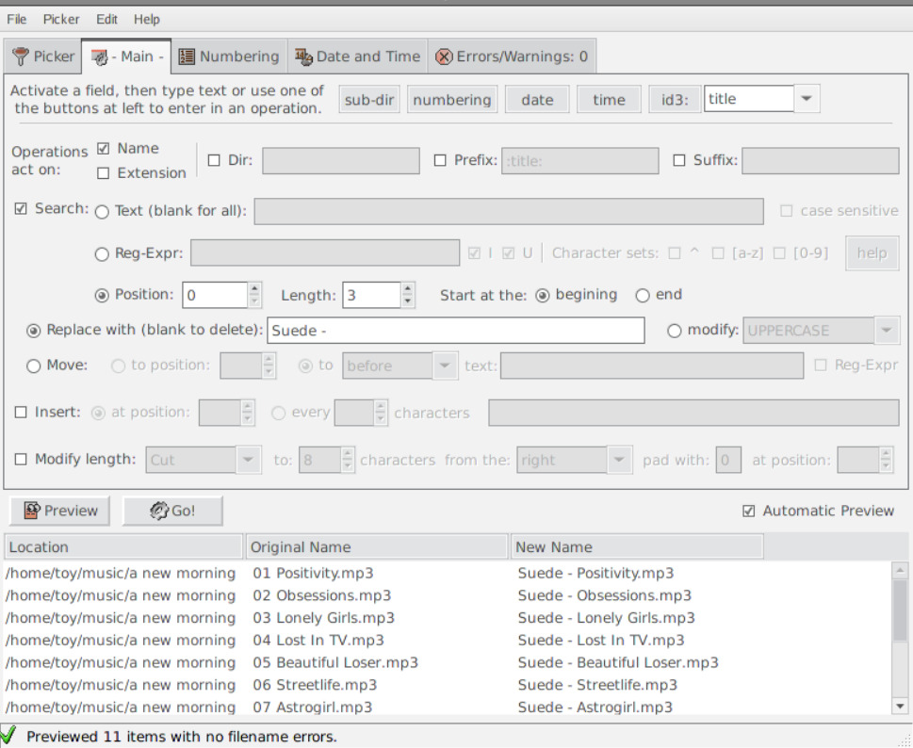Select the Reg-Expr search radio button
The width and height of the screenshot is (913, 748).
point(102,253)
